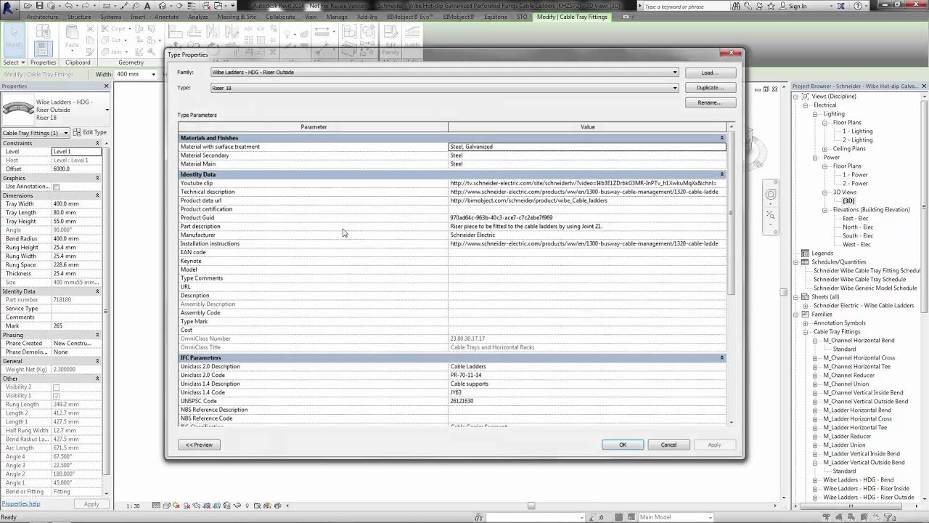
Task: Click the Edit Type button in Properties
Action: point(90,132)
